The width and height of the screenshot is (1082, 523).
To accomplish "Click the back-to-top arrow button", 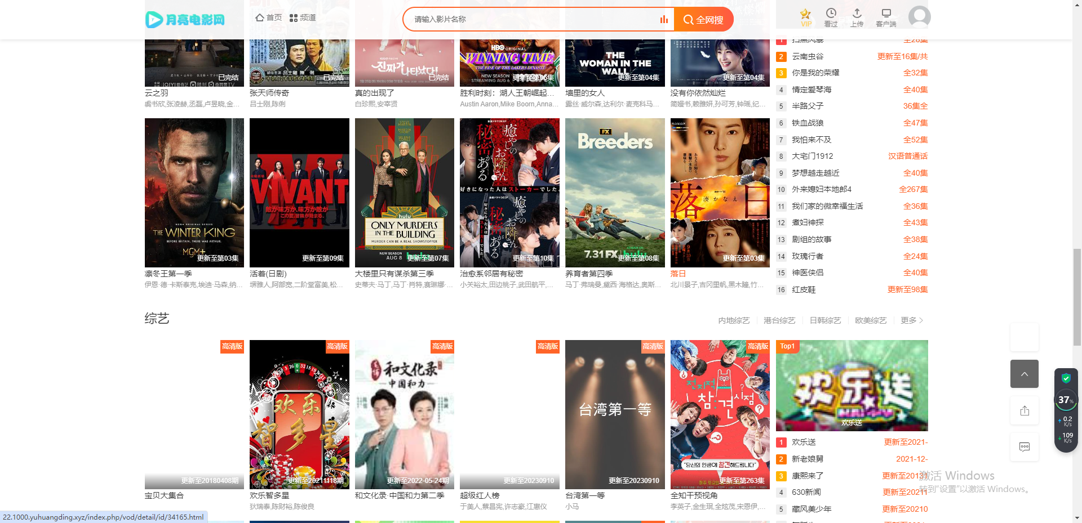I will point(1025,374).
